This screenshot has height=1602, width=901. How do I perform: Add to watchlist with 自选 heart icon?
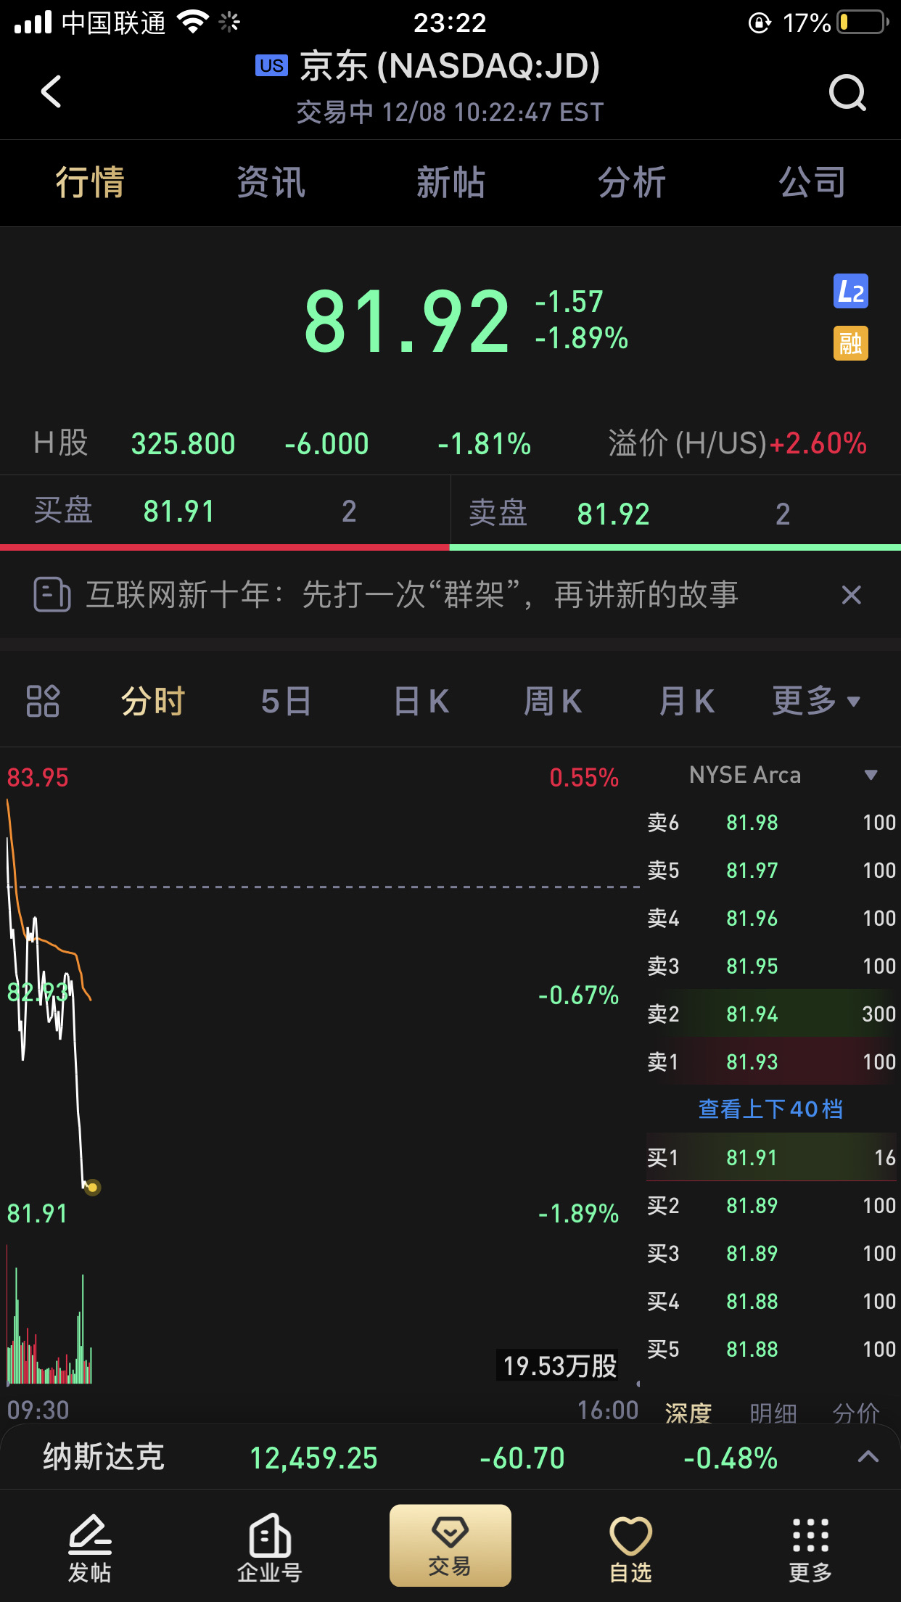tap(630, 1548)
